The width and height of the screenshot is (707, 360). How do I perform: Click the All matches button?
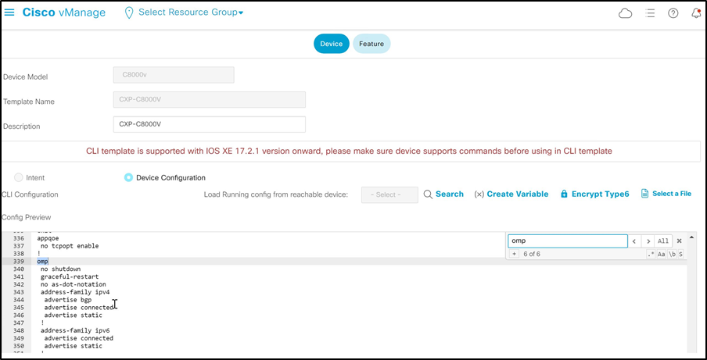[663, 241]
